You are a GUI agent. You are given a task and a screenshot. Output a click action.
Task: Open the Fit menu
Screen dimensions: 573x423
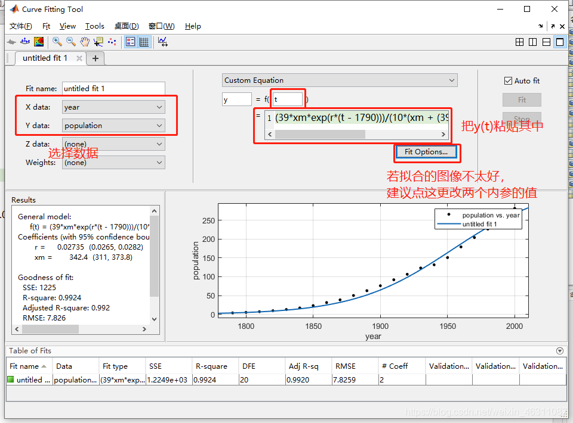pos(46,26)
